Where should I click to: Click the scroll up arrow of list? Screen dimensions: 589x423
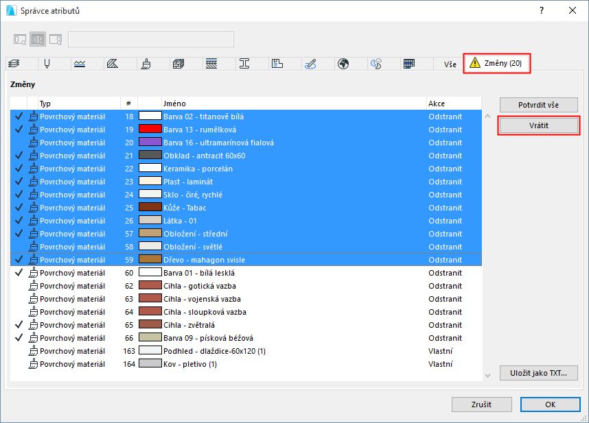point(487,117)
